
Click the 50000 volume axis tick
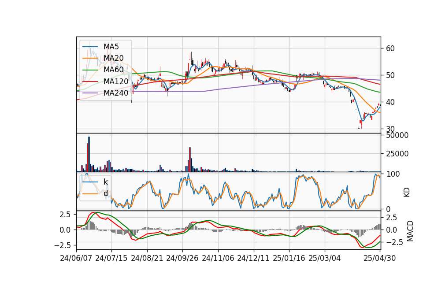(397, 135)
